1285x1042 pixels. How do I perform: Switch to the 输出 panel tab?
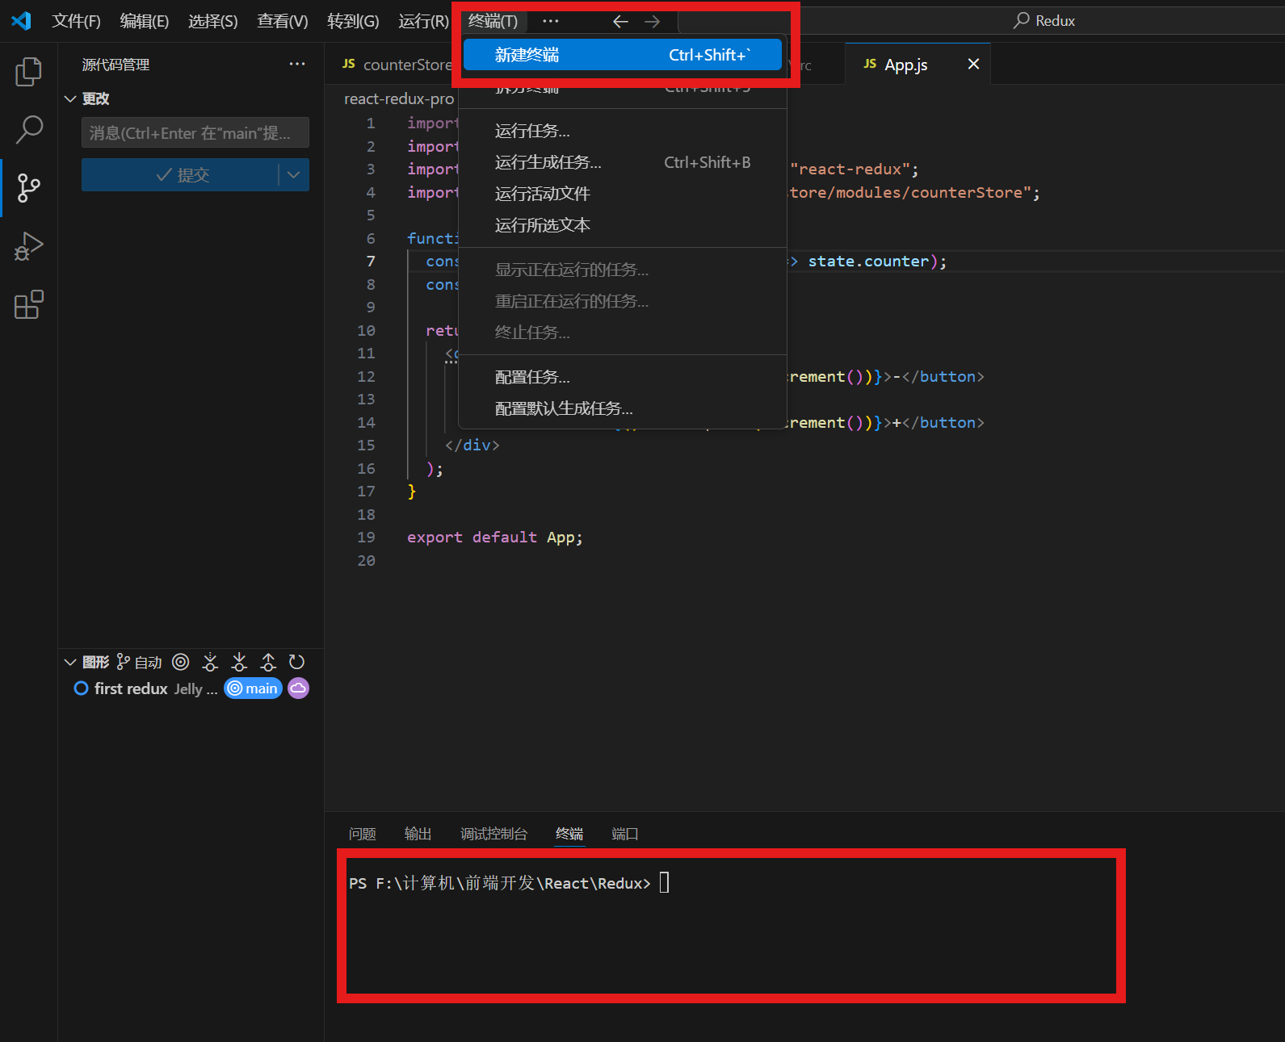click(418, 834)
